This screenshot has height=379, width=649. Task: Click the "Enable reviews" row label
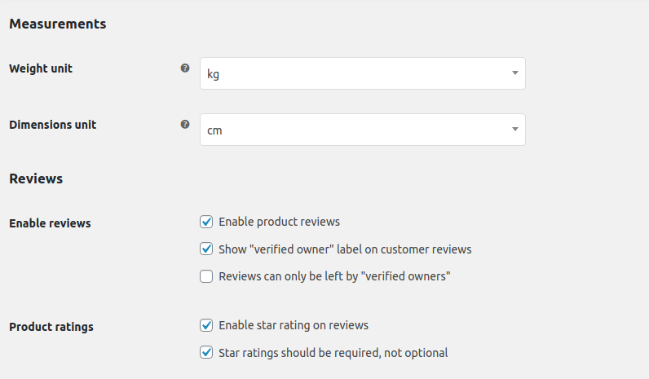coord(50,223)
